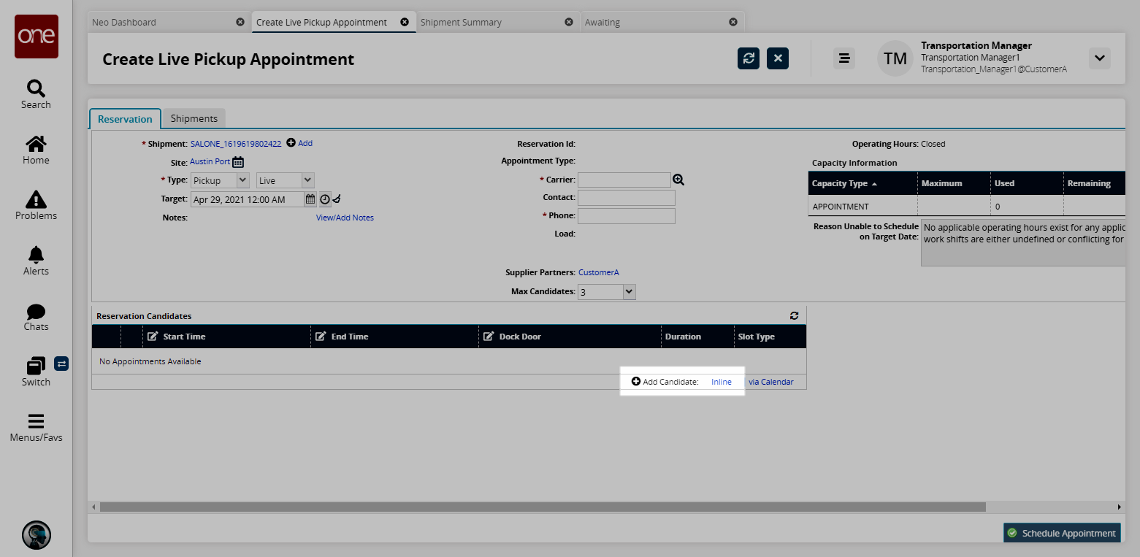Open the Chats speech bubble
Viewport: 1140px width, 557px height.
pyautogui.click(x=36, y=312)
